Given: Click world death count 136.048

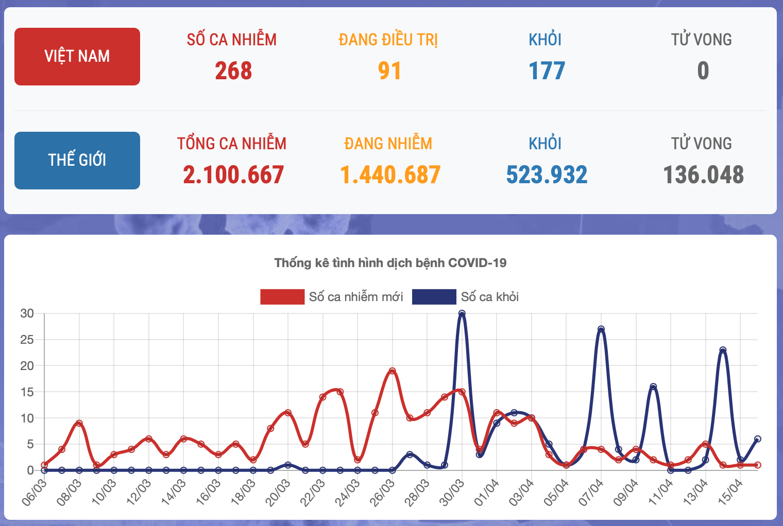Looking at the screenshot, I should tap(703, 175).
